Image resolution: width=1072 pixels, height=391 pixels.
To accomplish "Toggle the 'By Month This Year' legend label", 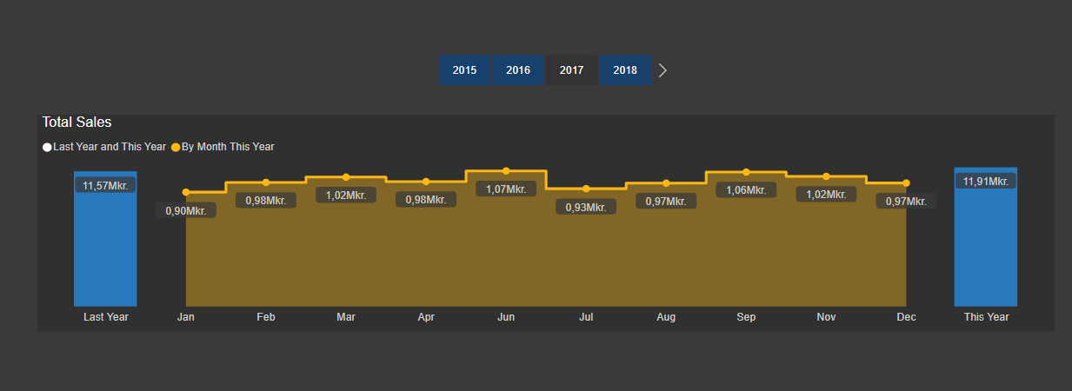I will [228, 147].
